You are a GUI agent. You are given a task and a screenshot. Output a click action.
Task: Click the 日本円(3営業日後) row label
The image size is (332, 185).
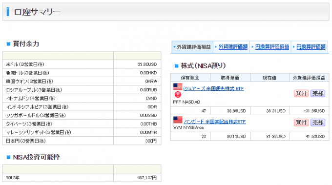click(x=26, y=141)
